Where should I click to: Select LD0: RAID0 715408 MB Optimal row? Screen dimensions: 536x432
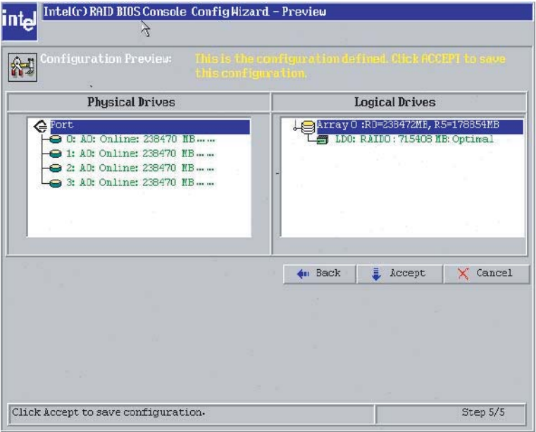tap(414, 140)
